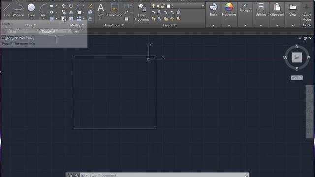Click the TOP face of ViewCube

point(297,58)
